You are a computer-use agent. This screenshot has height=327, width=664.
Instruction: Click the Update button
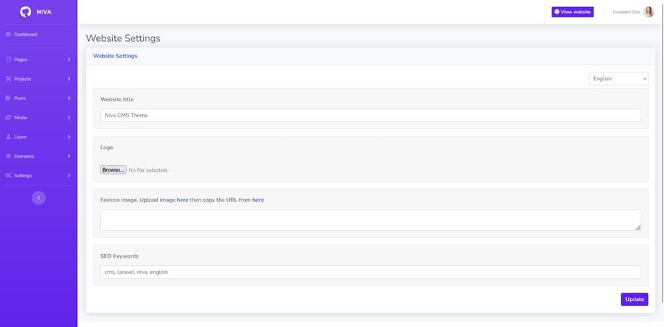634,299
